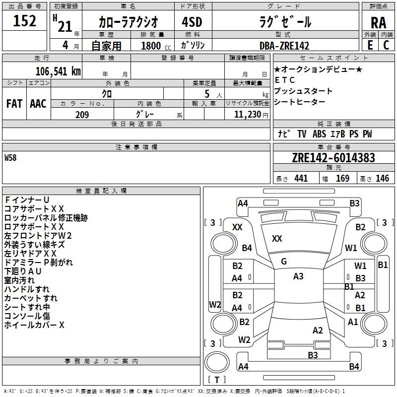Click inspector note ロアサポートXX
This screenshot has width=397, height=397.
coord(34,227)
